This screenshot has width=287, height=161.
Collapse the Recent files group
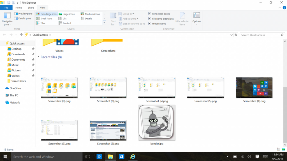pyautogui.click(x=38, y=57)
